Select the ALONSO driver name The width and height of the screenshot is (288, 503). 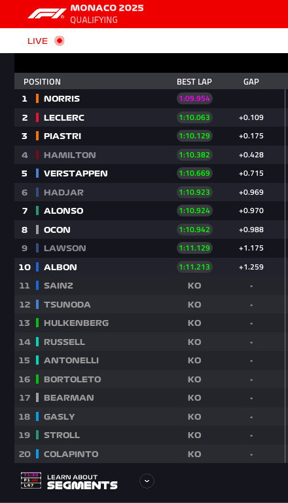[x=63, y=211]
